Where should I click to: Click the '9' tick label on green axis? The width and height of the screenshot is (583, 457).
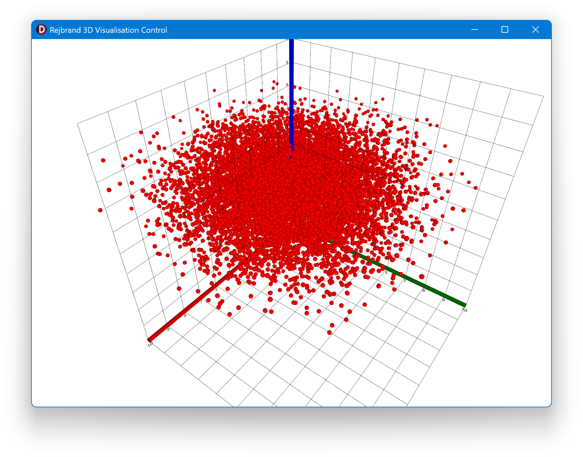[443, 300]
